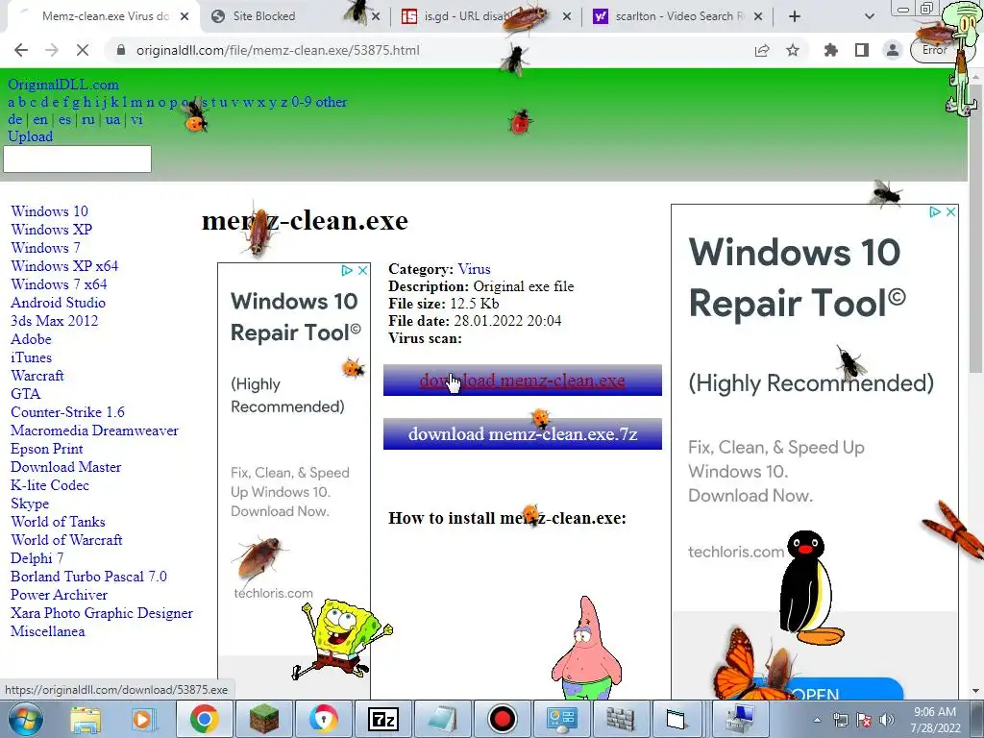Open the Extensions puzzle icon
This screenshot has width=984, height=738.
tap(831, 50)
